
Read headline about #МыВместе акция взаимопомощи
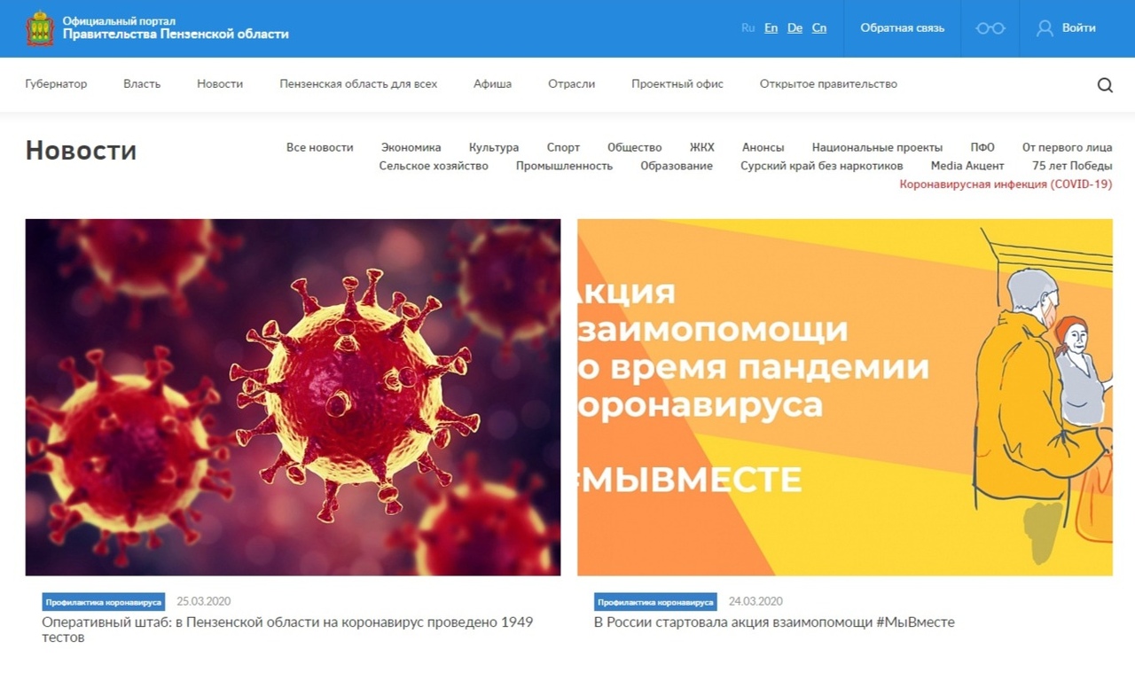pos(774,622)
